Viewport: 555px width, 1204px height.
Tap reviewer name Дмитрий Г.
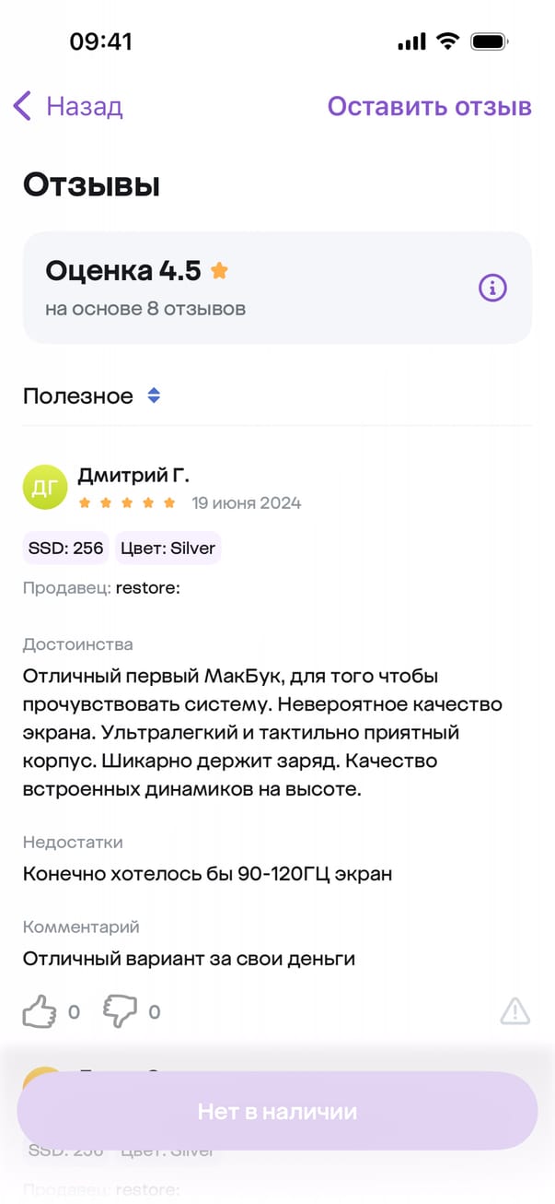coord(133,475)
